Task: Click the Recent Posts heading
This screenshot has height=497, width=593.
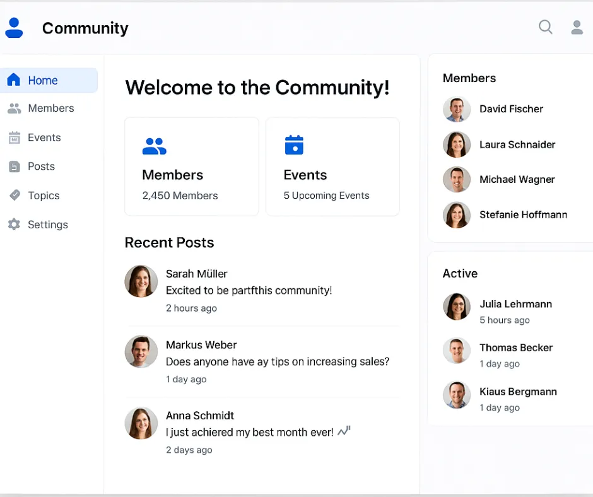Action: (170, 243)
